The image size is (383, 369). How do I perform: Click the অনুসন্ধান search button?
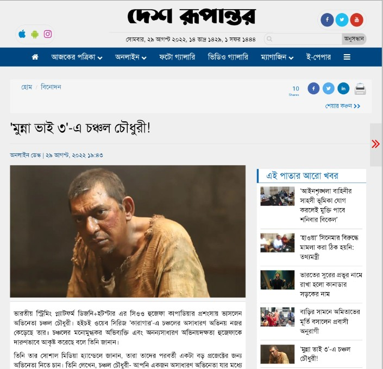click(354, 39)
